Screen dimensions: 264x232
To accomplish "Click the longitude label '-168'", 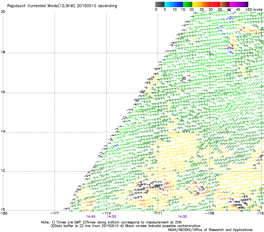I will [210, 213].
